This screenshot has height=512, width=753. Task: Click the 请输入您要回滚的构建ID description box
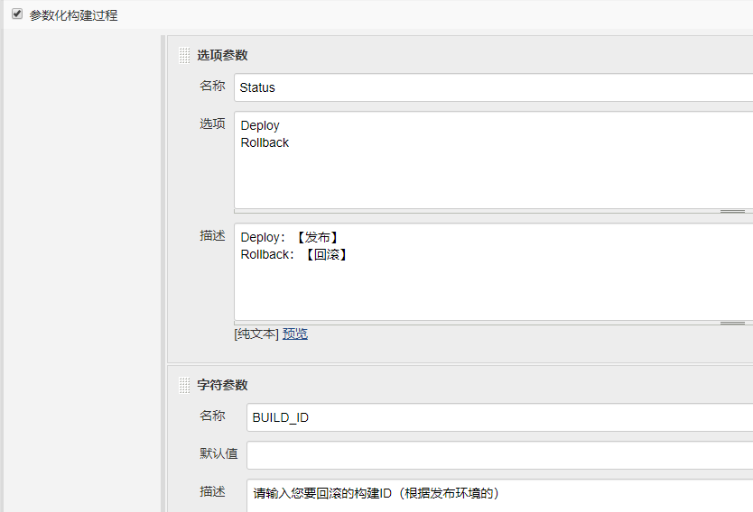tap(499, 496)
